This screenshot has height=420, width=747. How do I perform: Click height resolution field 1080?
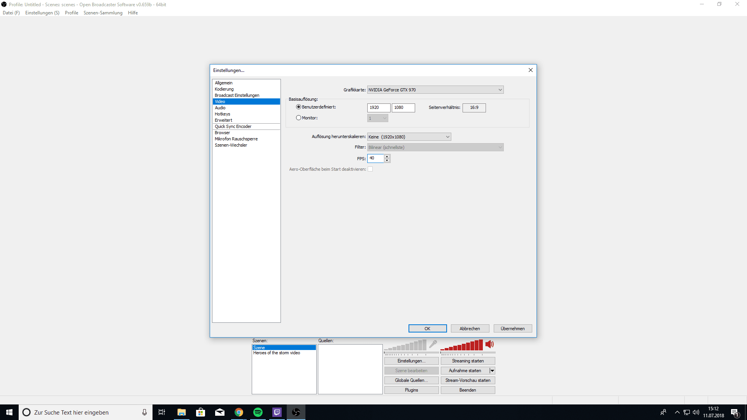pos(403,108)
